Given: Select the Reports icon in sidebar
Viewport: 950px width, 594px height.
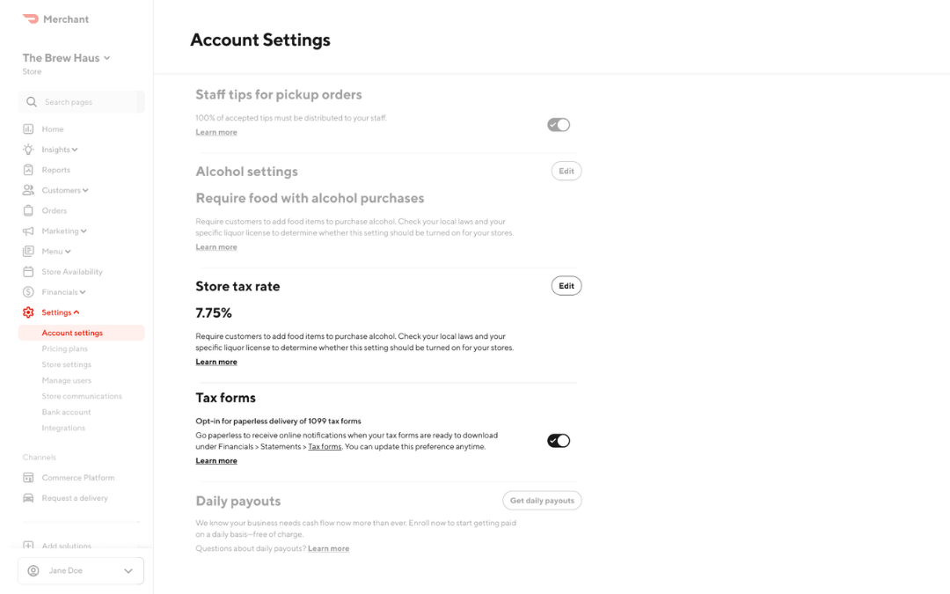Looking at the screenshot, I should coord(29,169).
